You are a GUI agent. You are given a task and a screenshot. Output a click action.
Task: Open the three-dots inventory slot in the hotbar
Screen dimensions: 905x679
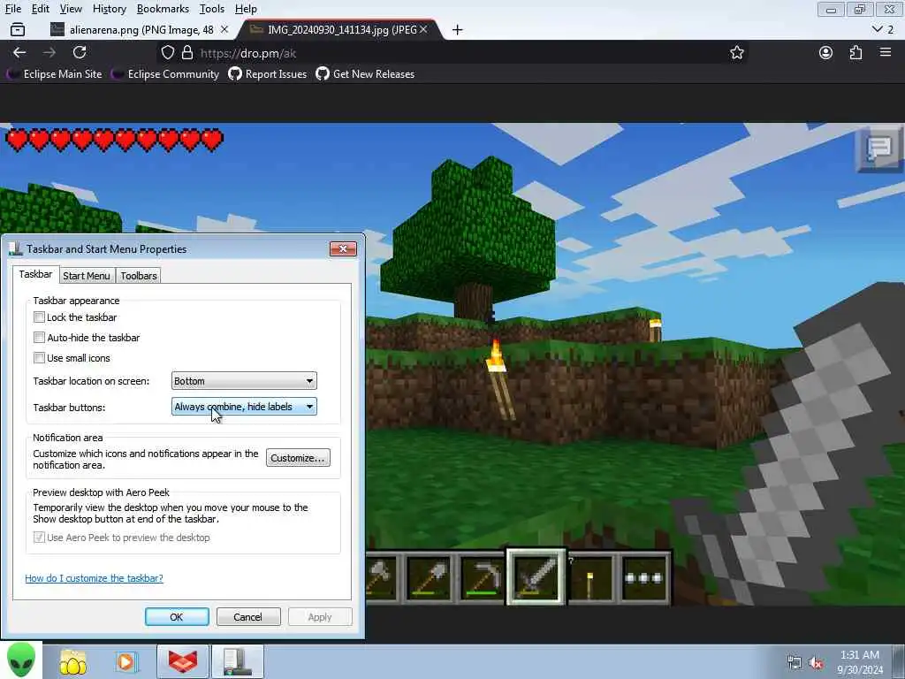(x=644, y=578)
